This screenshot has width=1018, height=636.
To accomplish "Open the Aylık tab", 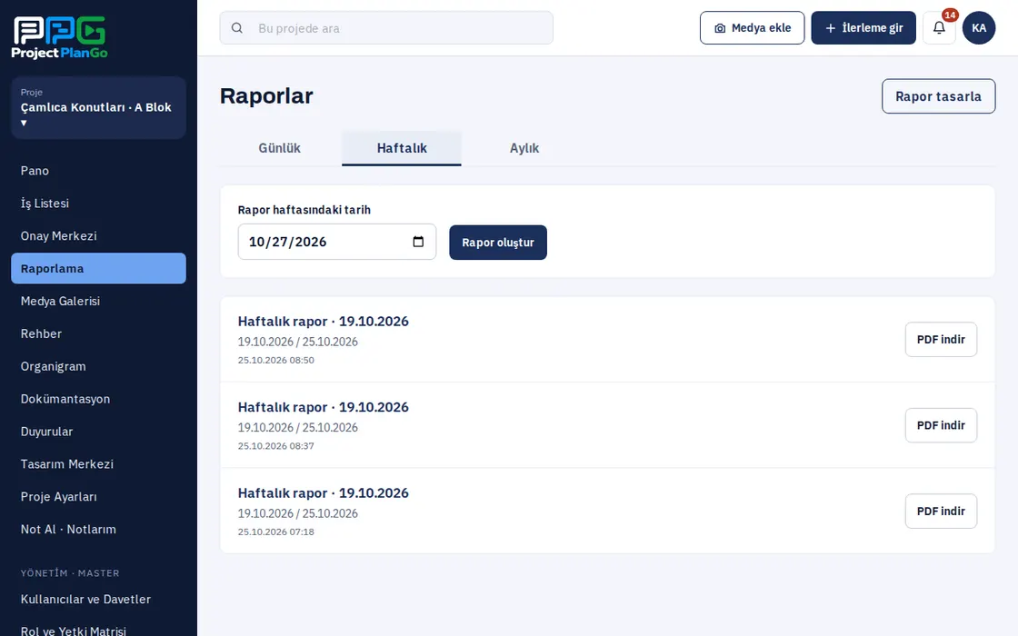I will click(x=524, y=148).
